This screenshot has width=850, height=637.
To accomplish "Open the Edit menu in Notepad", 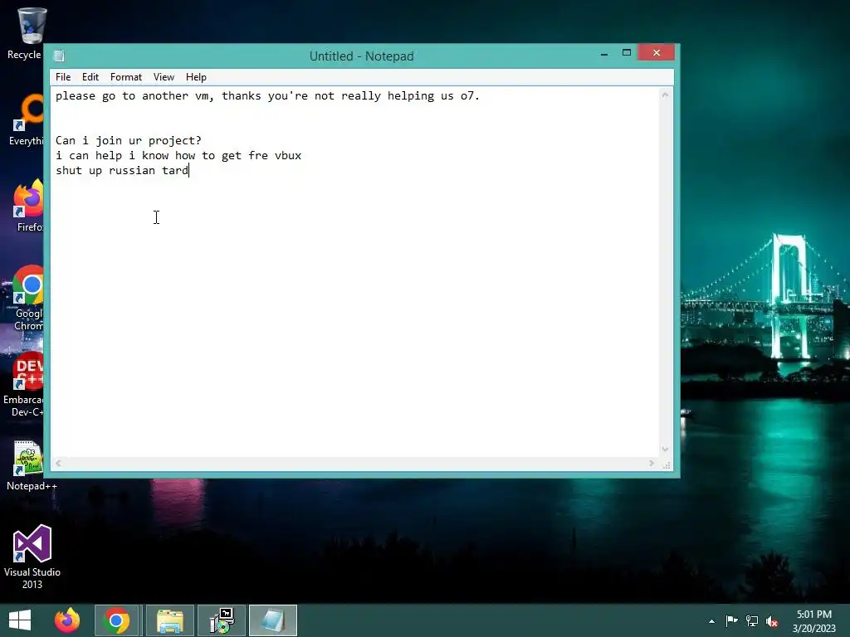I will tap(90, 77).
